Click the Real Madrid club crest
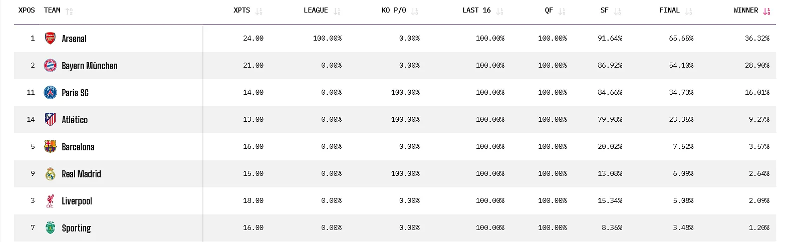 pos(50,174)
